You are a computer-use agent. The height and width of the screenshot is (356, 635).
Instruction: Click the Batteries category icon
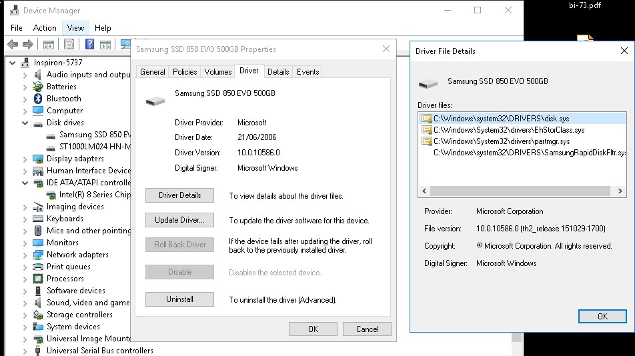pos(38,86)
